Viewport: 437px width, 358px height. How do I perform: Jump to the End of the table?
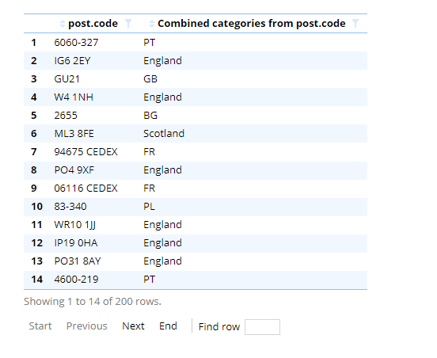pyautogui.click(x=168, y=326)
